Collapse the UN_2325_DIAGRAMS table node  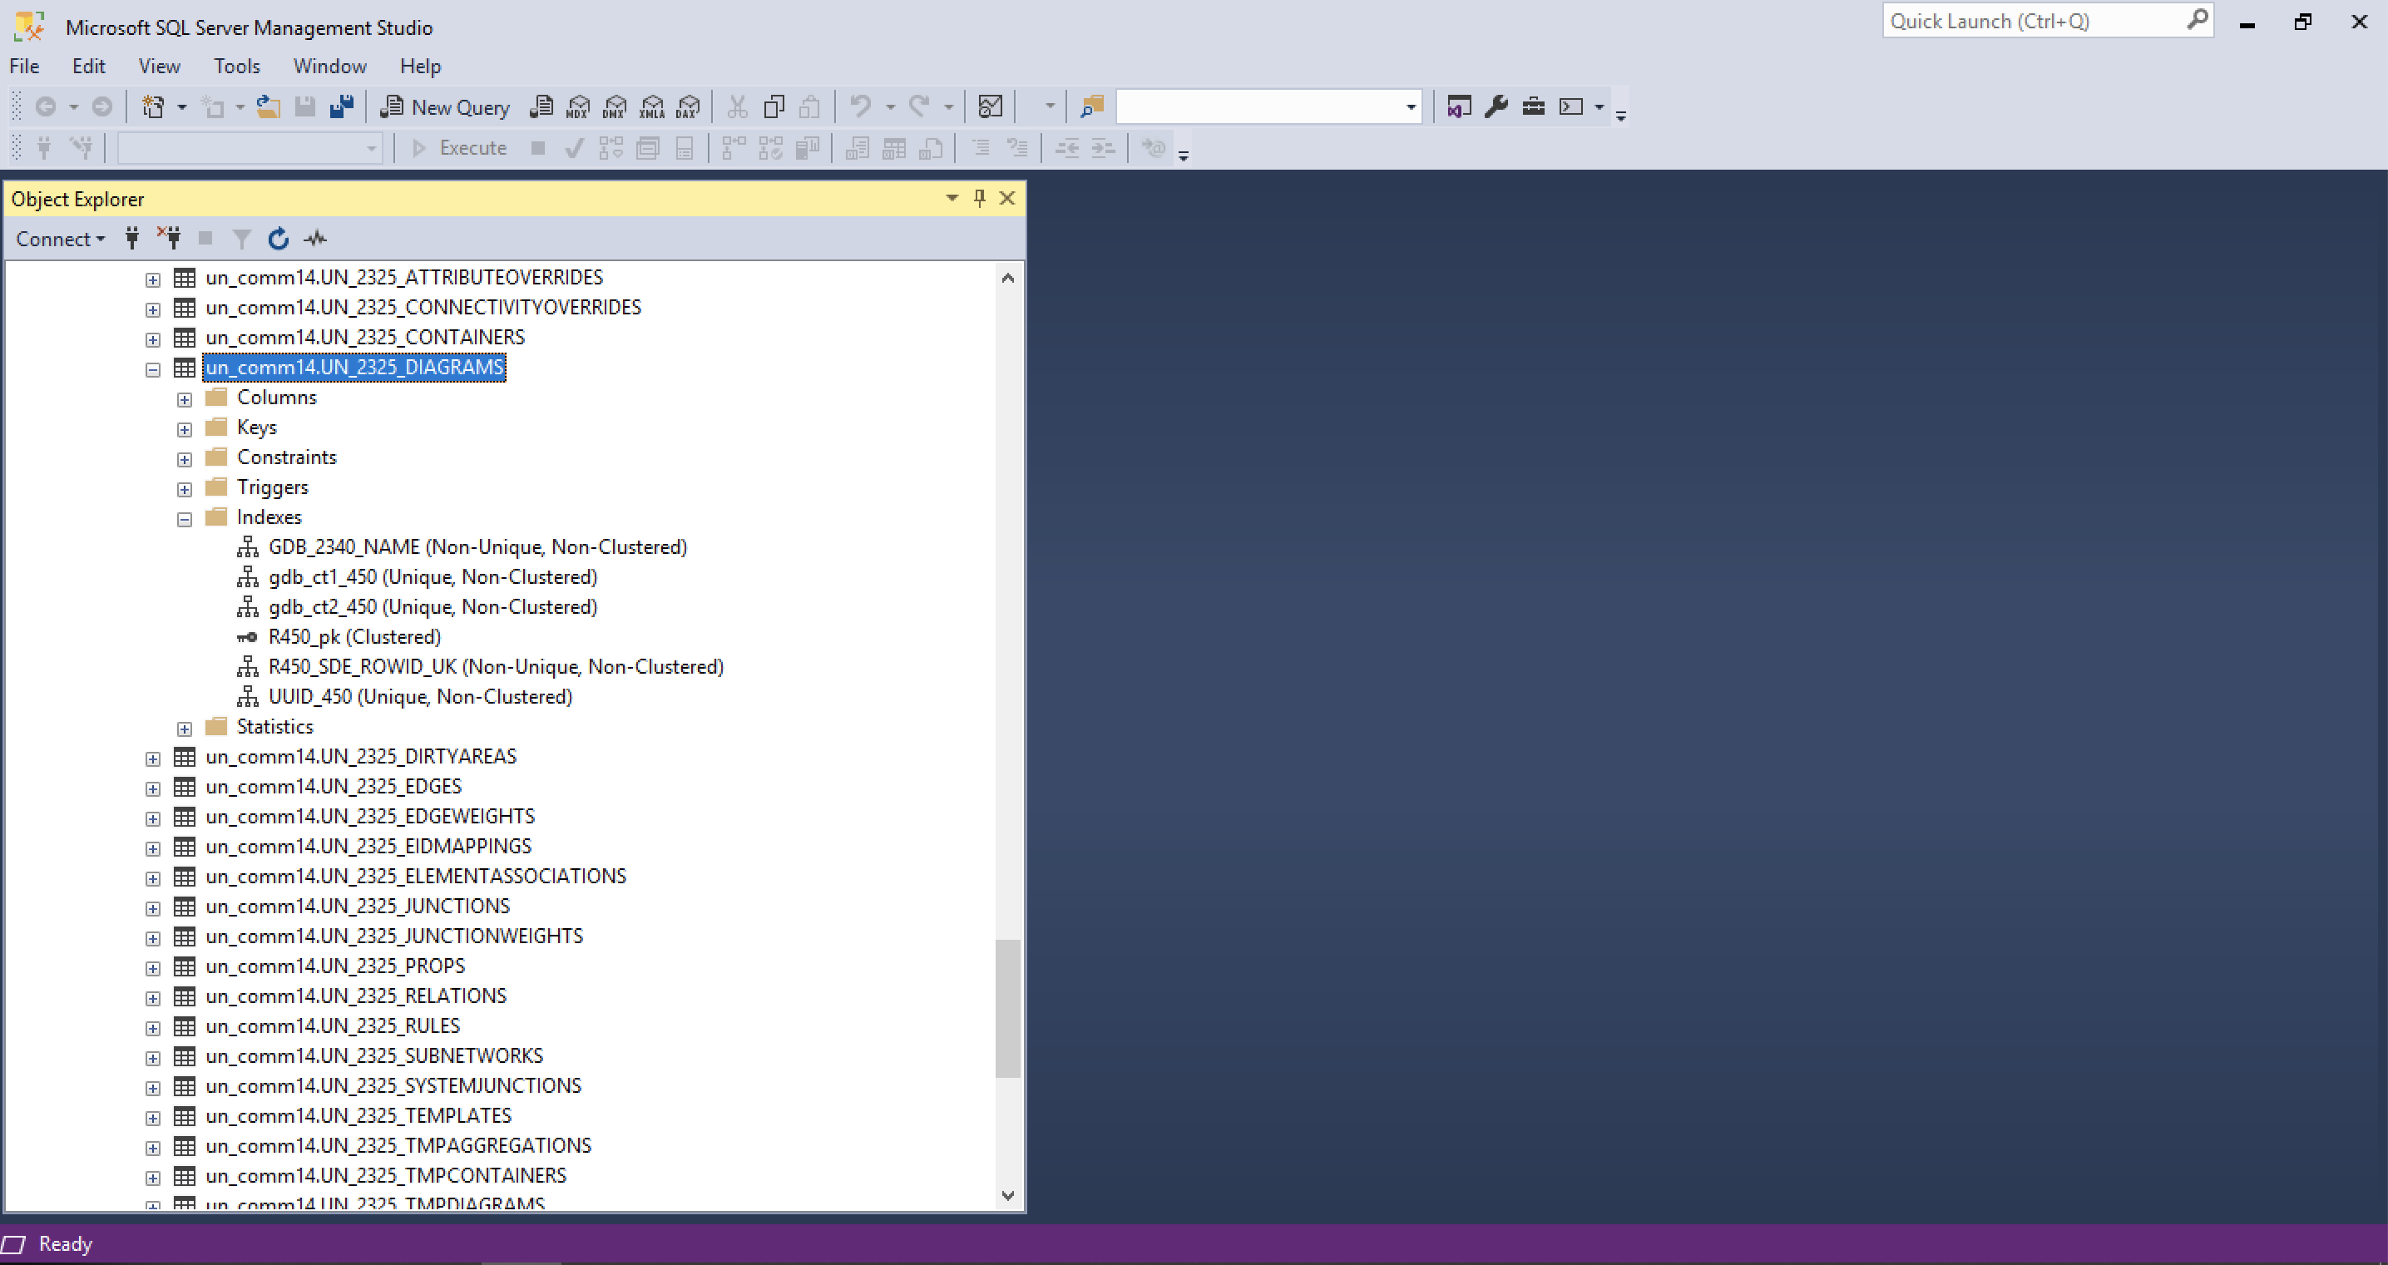(x=153, y=370)
